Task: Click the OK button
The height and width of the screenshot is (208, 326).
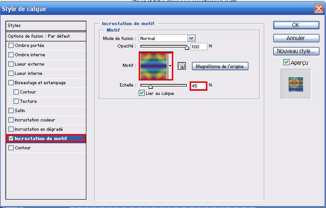Action: 296,25
